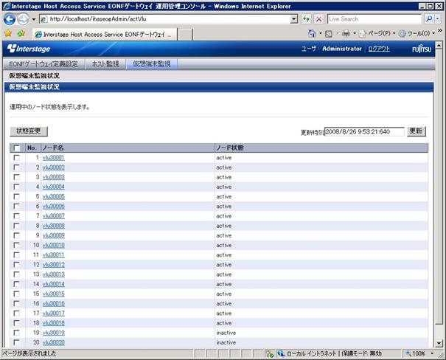This screenshot has height=360, width=446.
Task: Open node link vlu30007
Action: pos(54,216)
